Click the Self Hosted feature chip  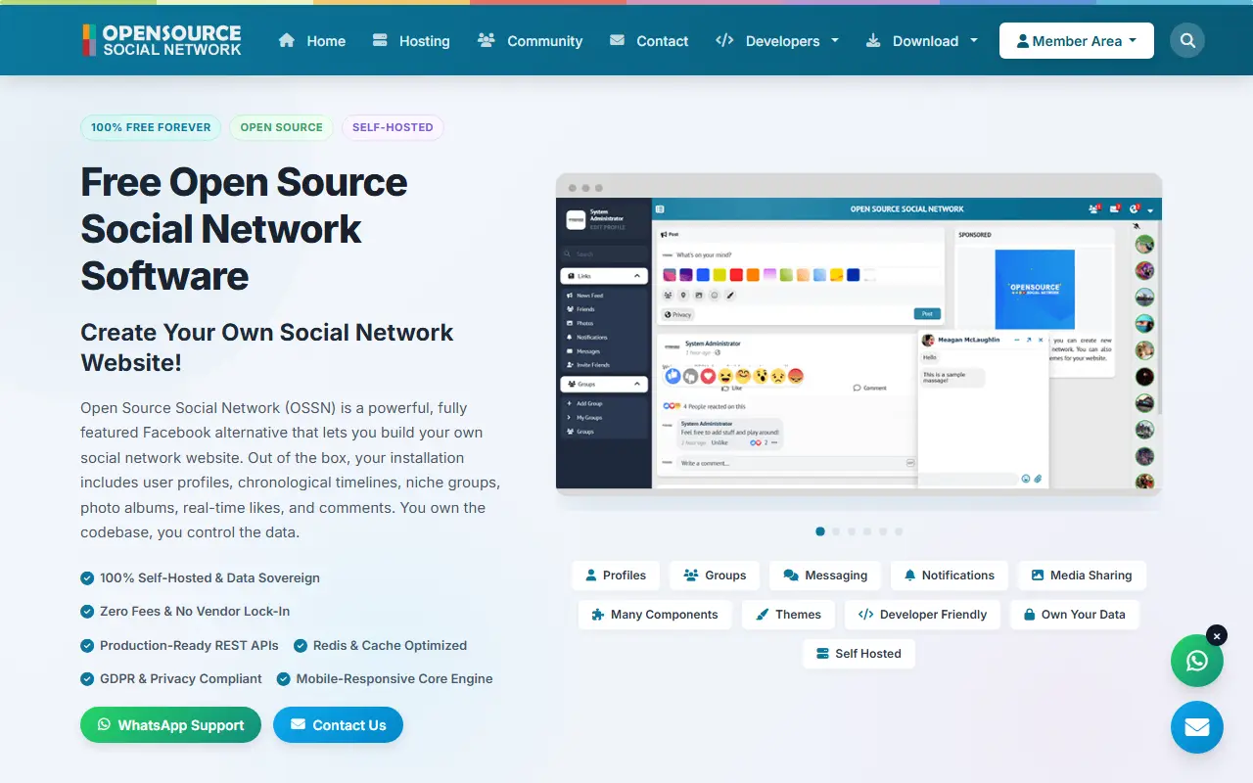pos(859,654)
